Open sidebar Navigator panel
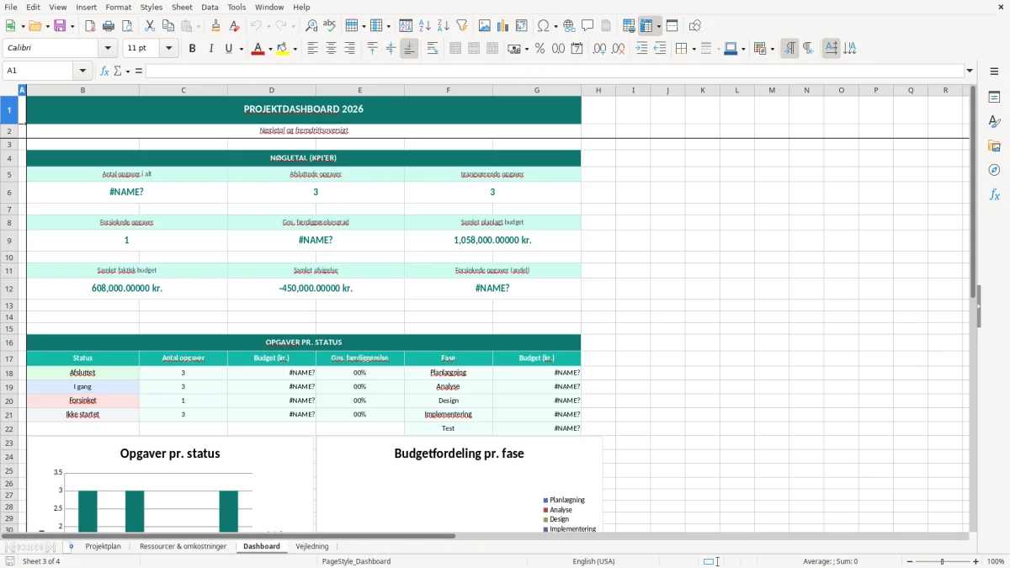Image resolution: width=1010 pixels, height=568 pixels. [x=994, y=170]
